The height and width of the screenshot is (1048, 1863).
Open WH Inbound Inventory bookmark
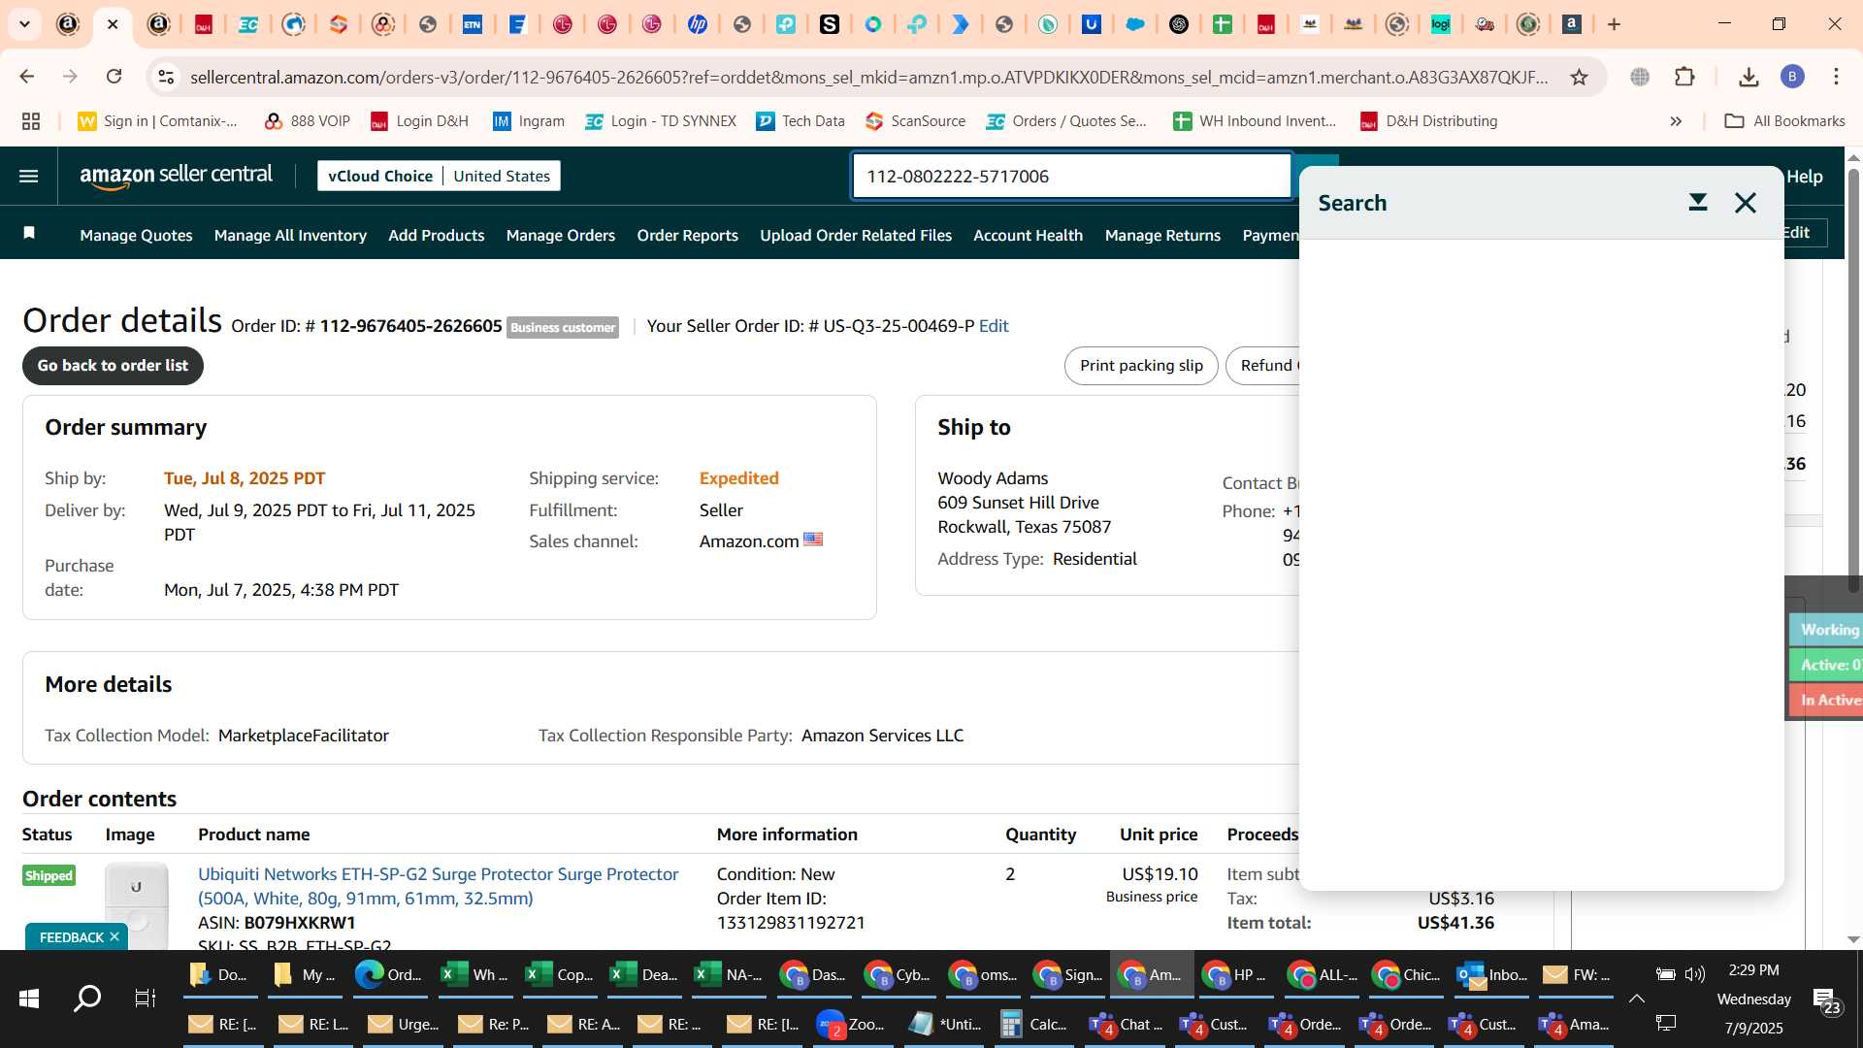(1254, 121)
